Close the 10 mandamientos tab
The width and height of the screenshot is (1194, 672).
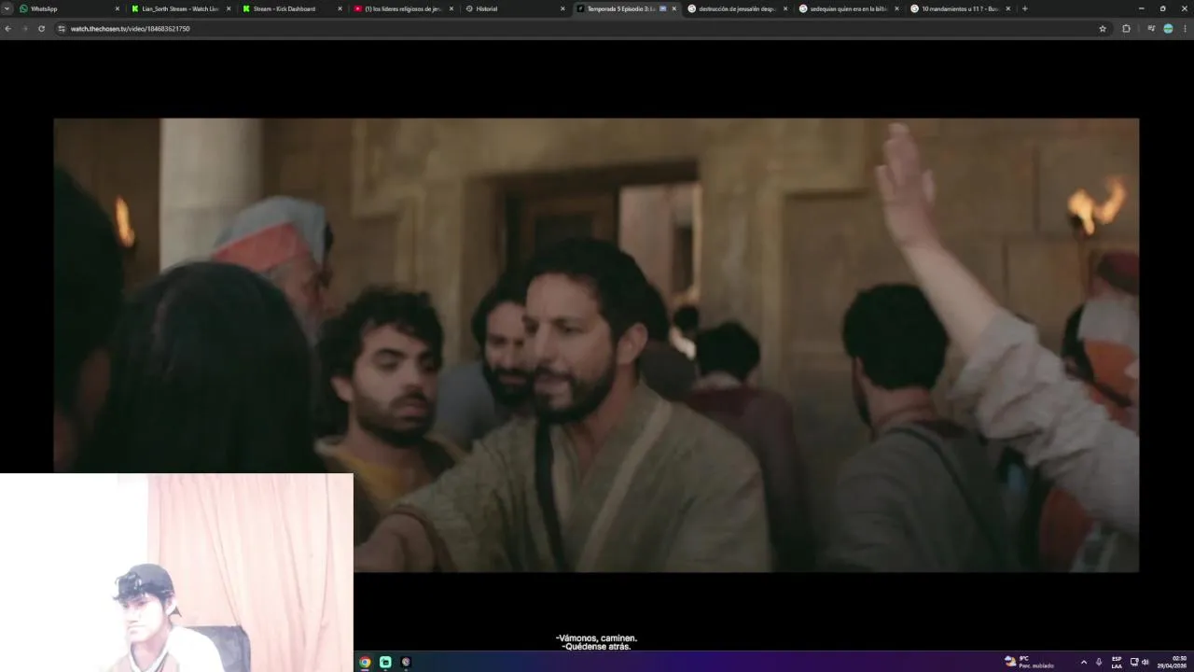pyautogui.click(x=1007, y=8)
